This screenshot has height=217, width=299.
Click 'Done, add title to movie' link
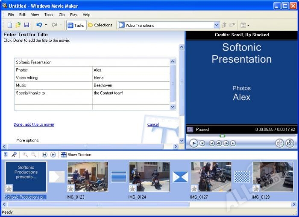[x=34, y=124]
